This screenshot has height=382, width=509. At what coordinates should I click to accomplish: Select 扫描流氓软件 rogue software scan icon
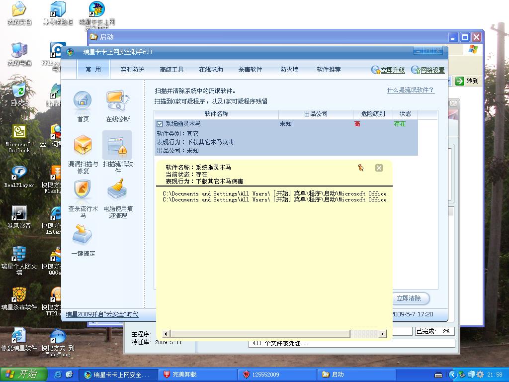point(117,153)
